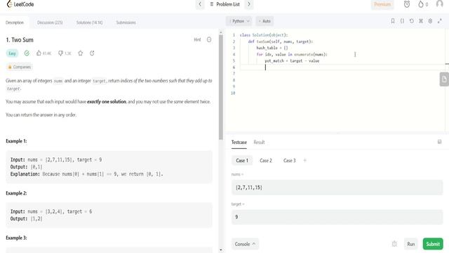Expand the Console panel
This screenshot has height=253, width=449.
(245, 244)
